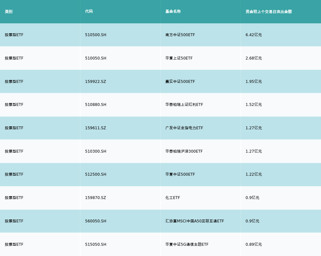
Task: Select fund name 华泰柏瑞沪深300ETF
Action: [184, 151]
